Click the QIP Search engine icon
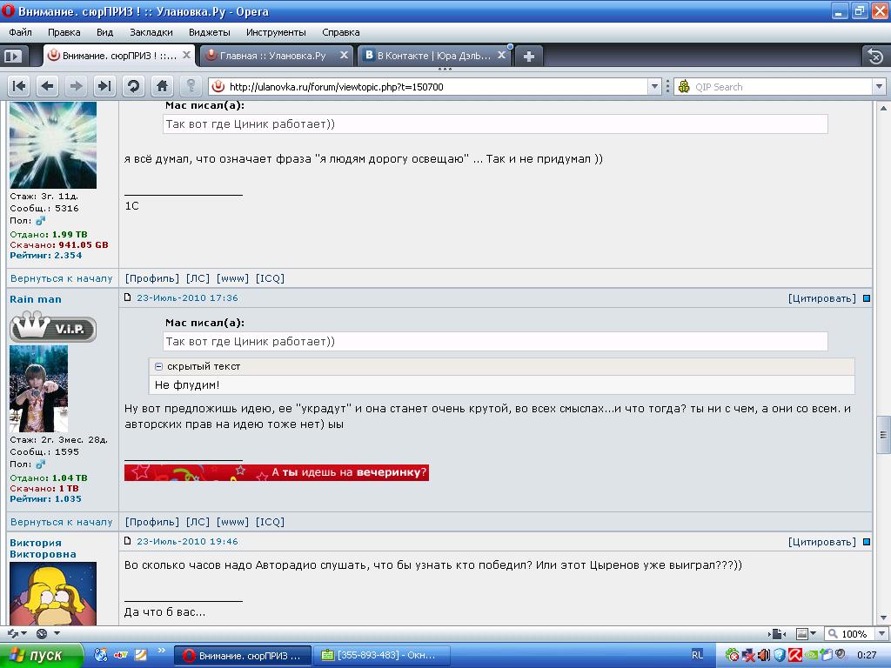This screenshot has width=891, height=668. [684, 87]
